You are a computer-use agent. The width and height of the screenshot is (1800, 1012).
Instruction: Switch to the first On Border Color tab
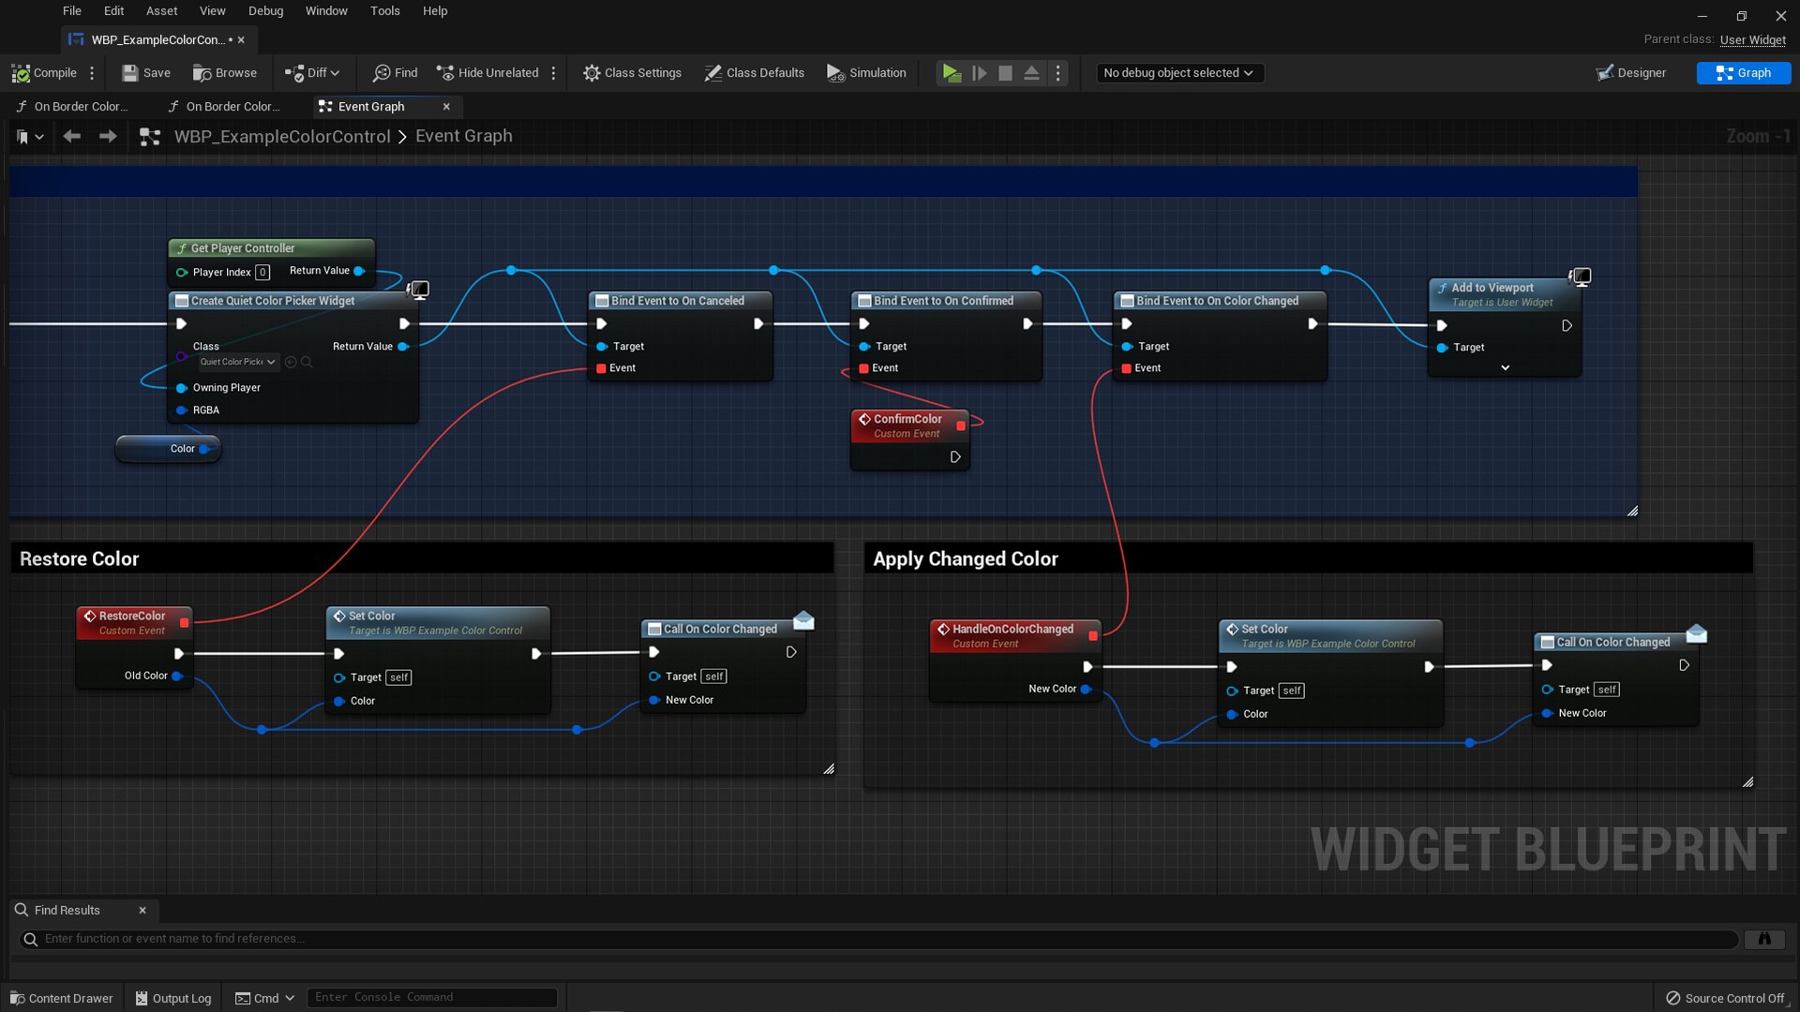pos(80,106)
